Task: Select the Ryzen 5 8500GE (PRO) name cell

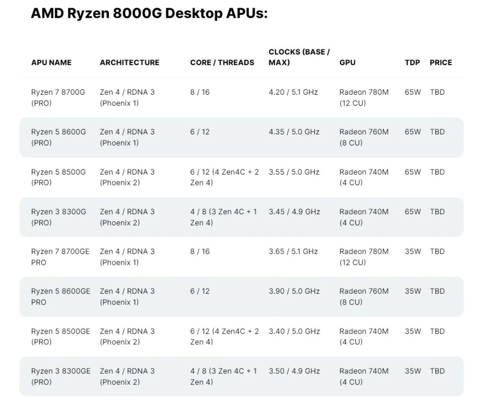Action: [60, 337]
